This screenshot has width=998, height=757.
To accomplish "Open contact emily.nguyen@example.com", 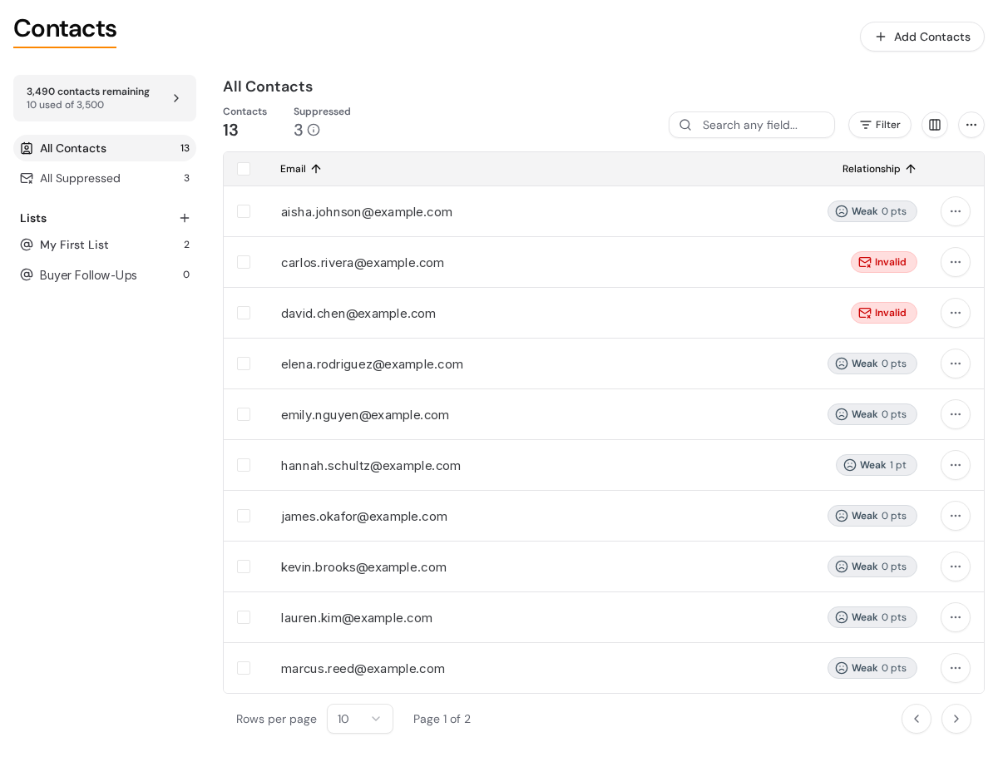I will [365, 414].
